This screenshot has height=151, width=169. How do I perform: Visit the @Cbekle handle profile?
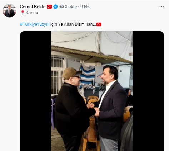click(68, 7)
